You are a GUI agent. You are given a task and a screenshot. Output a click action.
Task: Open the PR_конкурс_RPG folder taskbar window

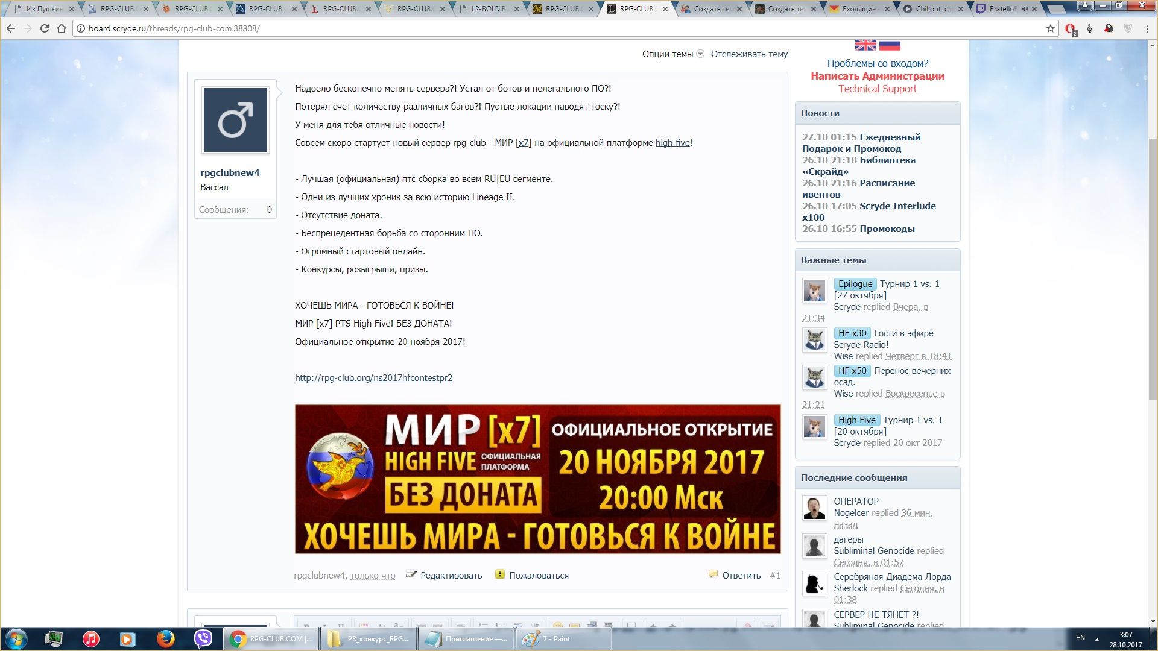tap(368, 639)
